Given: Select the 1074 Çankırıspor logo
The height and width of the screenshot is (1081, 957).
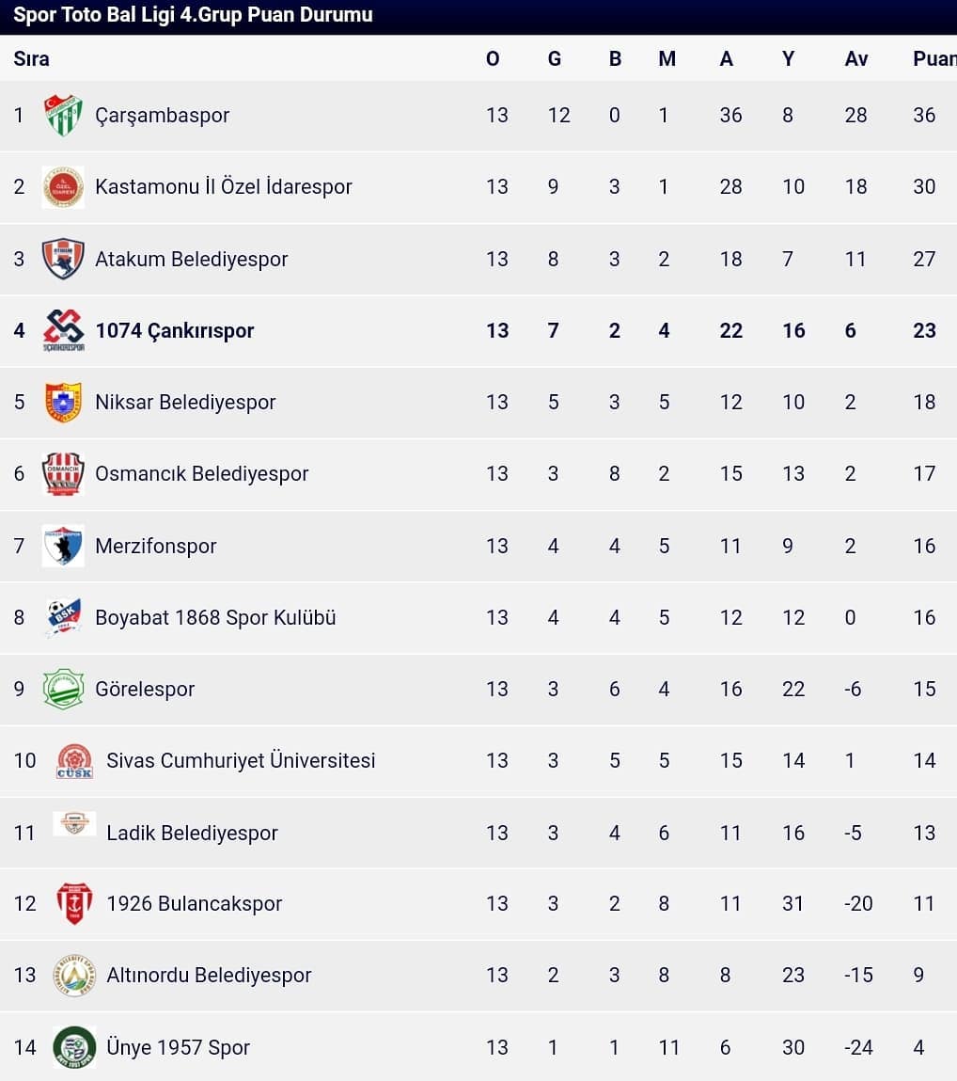Looking at the screenshot, I should (63, 330).
